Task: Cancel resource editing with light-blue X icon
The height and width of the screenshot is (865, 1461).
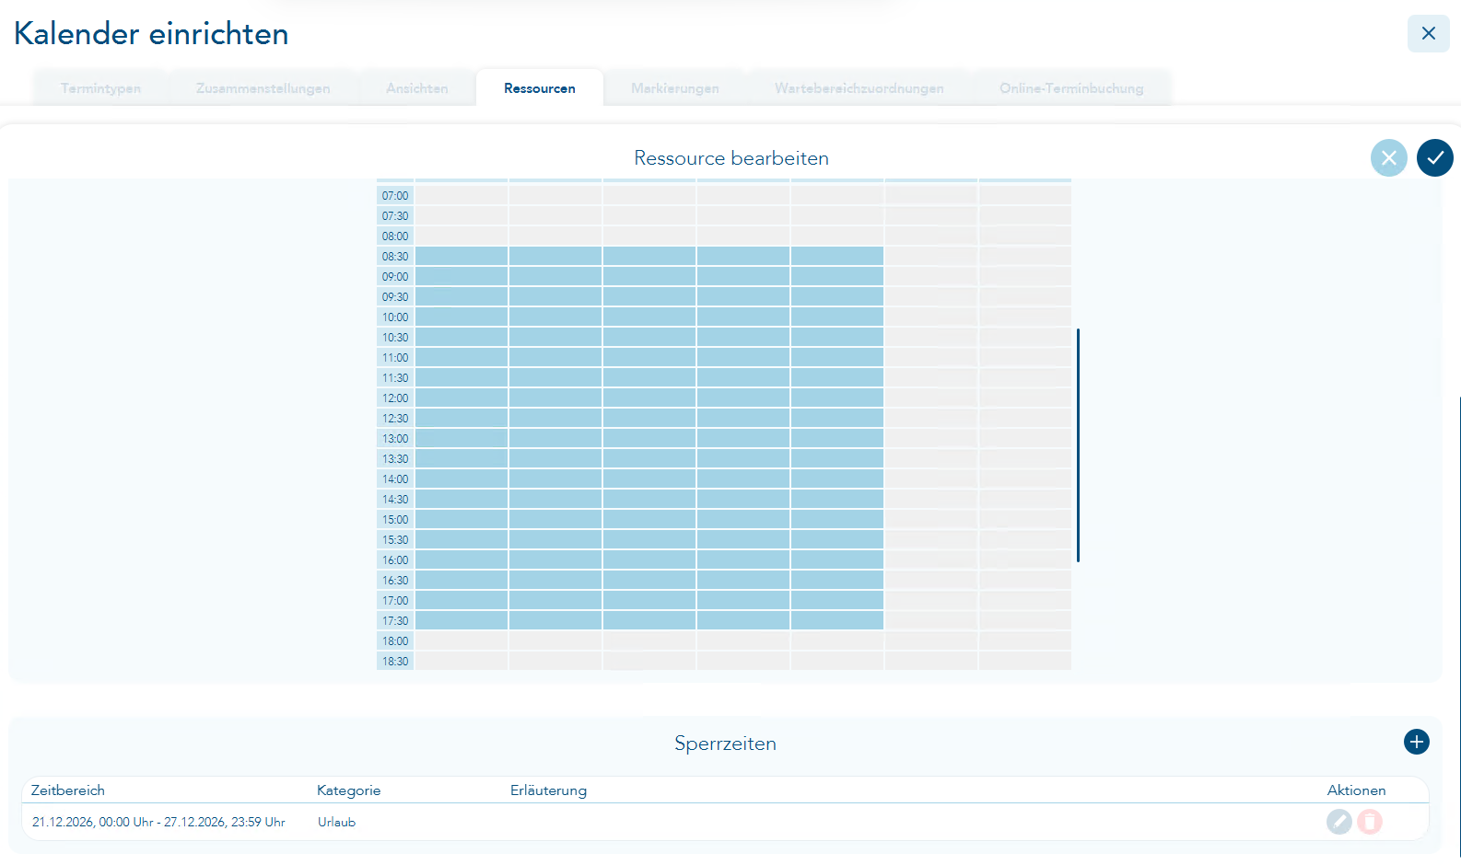Action: point(1388,158)
